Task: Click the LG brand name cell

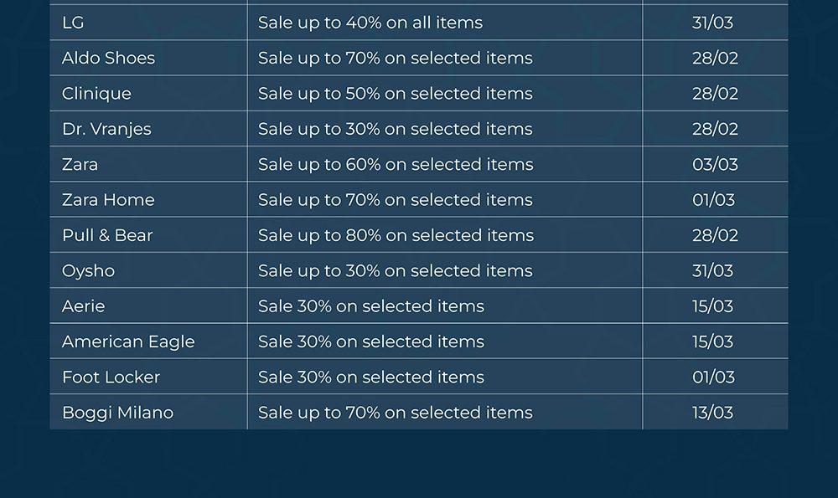Action: [x=73, y=23]
